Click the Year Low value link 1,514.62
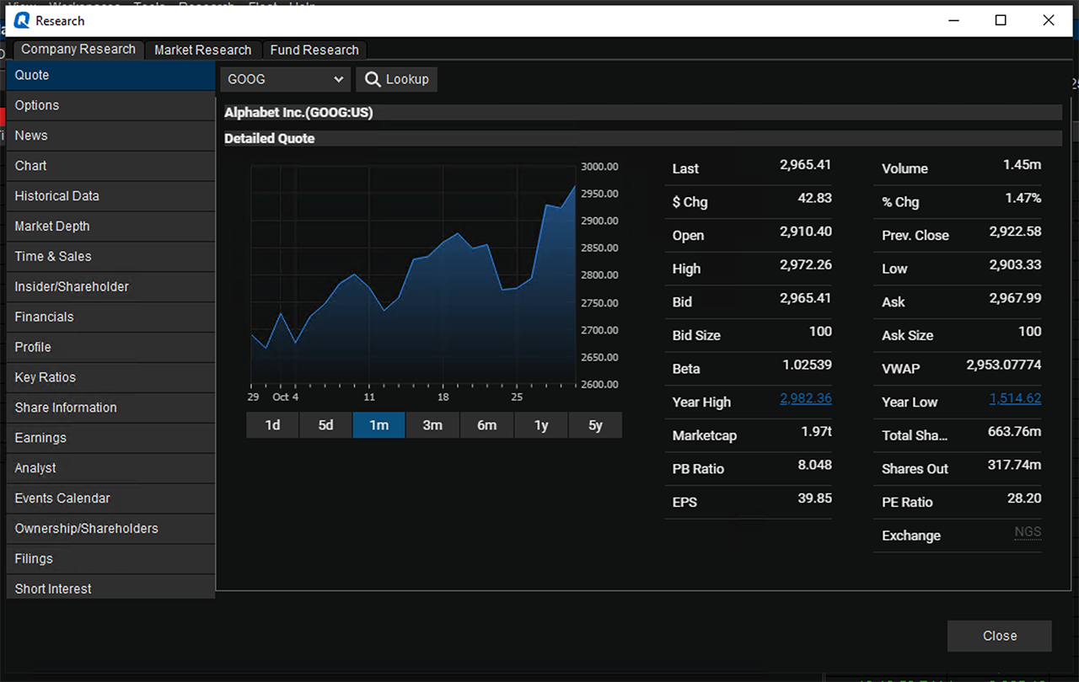Image resolution: width=1079 pixels, height=682 pixels. [1015, 399]
